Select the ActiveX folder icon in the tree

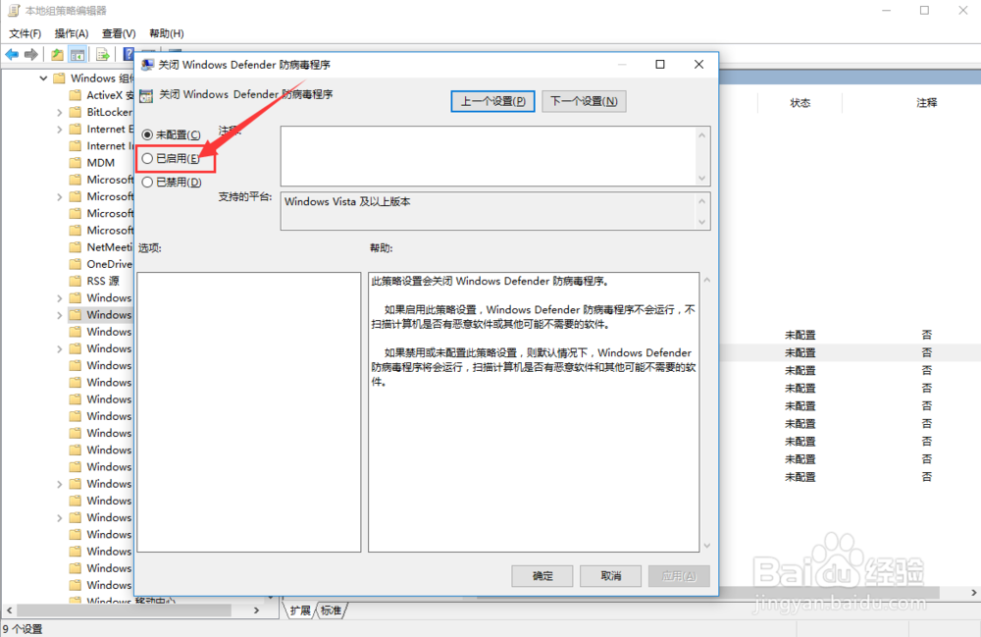[x=76, y=95]
